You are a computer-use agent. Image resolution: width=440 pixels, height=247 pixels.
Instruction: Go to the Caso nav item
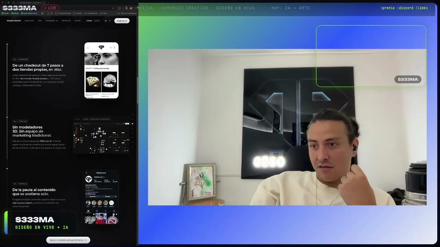40,21
